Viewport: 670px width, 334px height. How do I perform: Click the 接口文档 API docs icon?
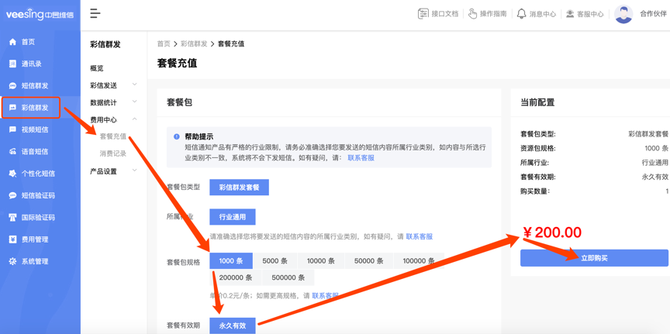[423, 14]
